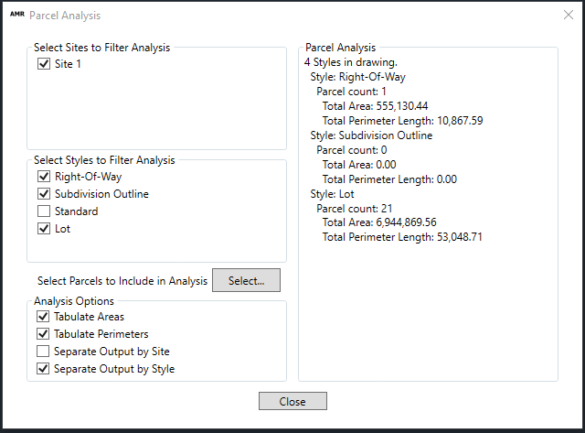Click the "Select Parcels to Include in Analysis" label
The height and width of the screenshot is (433, 585).
(122, 281)
